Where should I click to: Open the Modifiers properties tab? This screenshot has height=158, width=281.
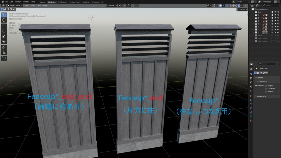tap(251, 100)
